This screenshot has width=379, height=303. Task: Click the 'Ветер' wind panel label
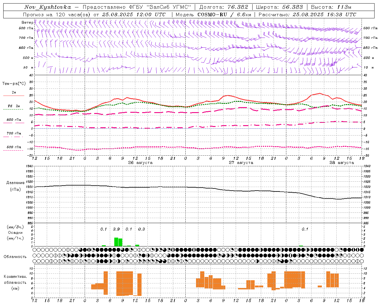27,22
